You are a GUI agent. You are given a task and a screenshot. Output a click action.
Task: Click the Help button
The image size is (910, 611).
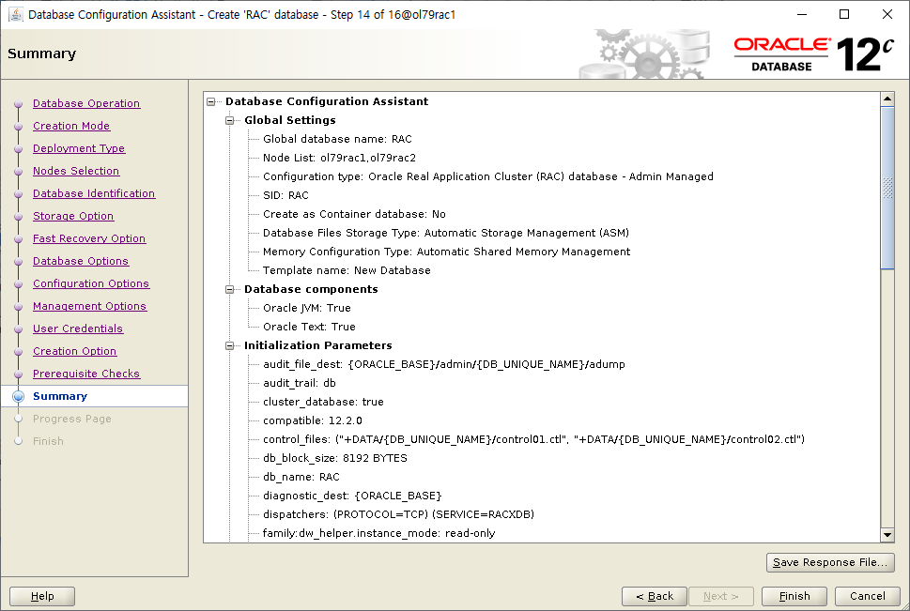click(x=42, y=596)
